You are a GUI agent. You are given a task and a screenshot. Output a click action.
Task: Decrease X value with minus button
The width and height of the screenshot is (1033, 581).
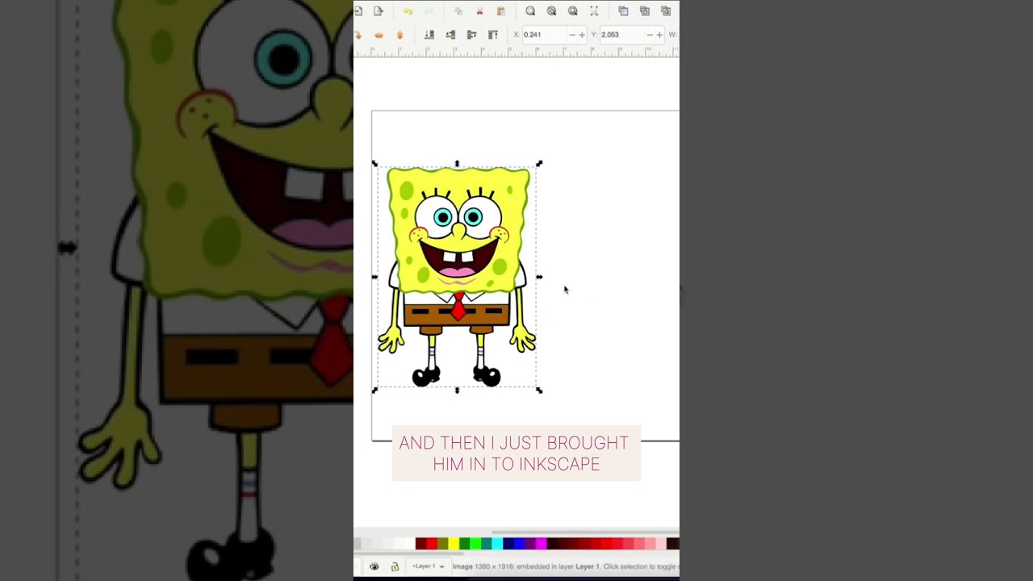[x=572, y=35]
